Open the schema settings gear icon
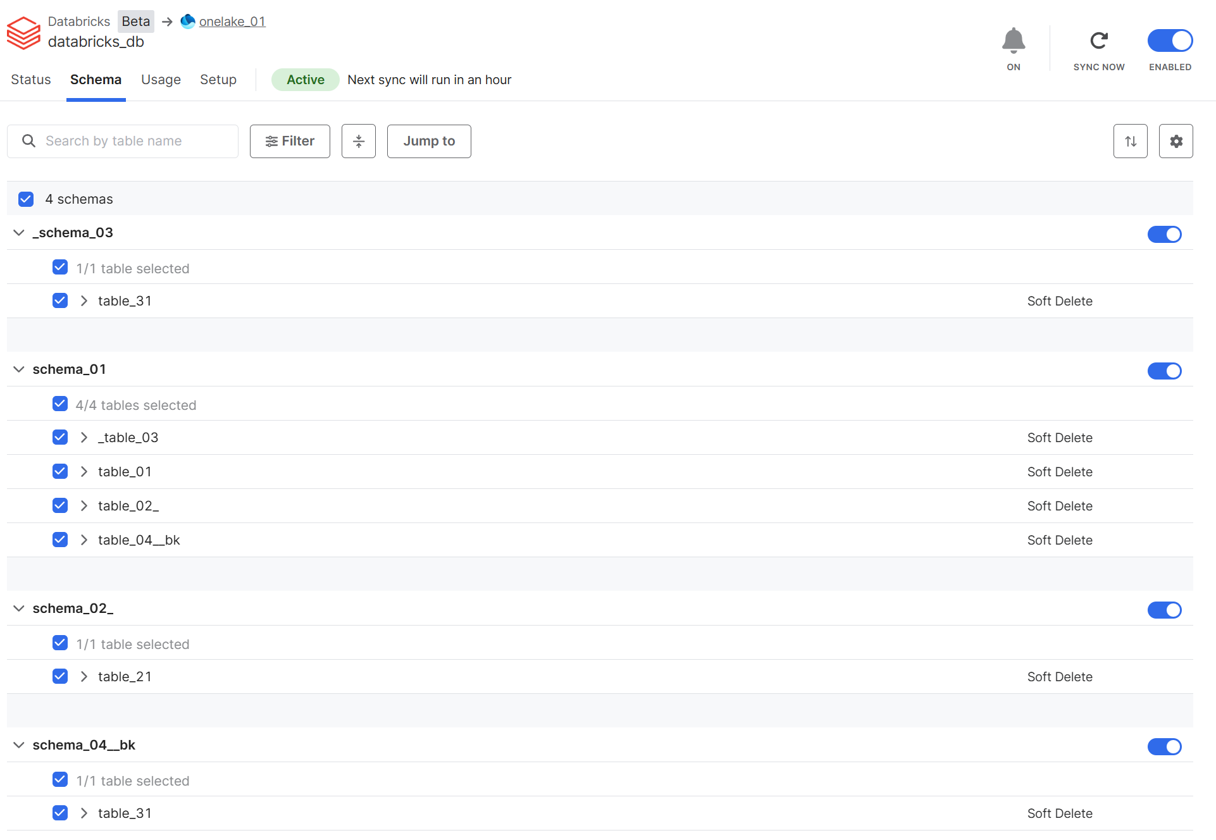The image size is (1216, 840). pyautogui.click(x=1176, y=141)
